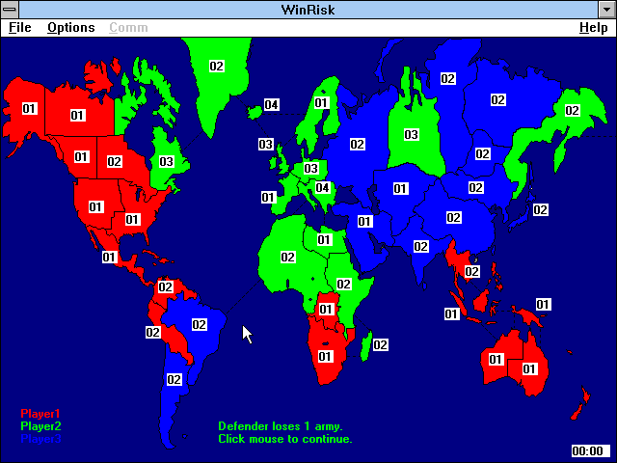Select New Guinea army label 01
Image resolution: width=617 pixels, height=463 pixels.
543,304
